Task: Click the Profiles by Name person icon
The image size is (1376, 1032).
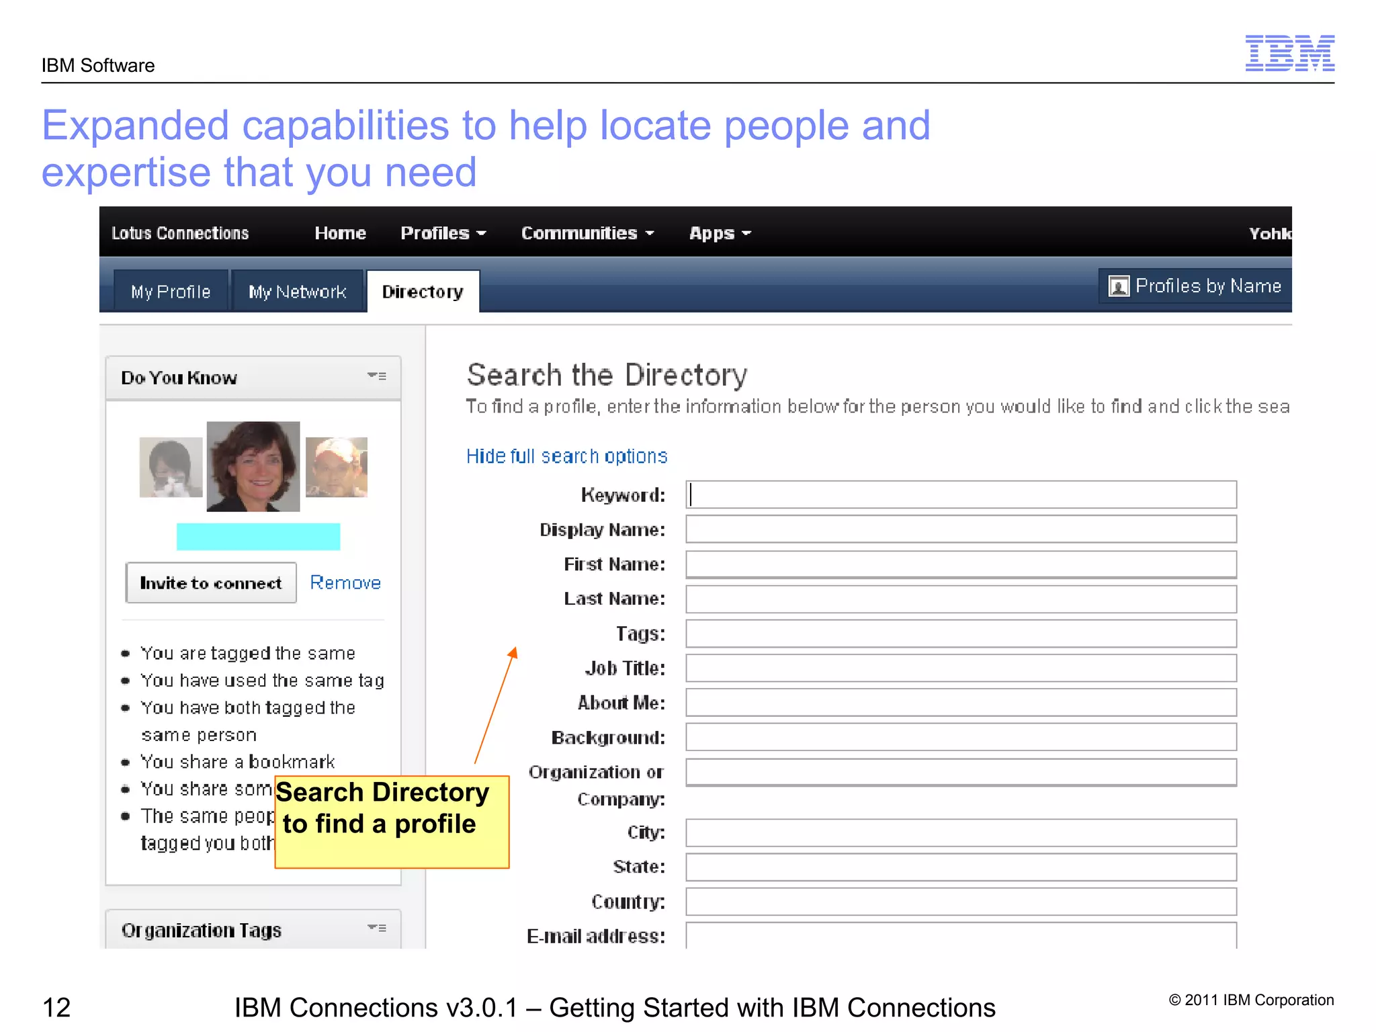Action: click(x=1119, y=287)
